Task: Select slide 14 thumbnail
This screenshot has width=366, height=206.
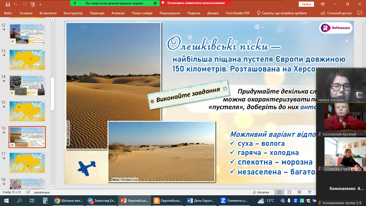Action: point(27,86)
